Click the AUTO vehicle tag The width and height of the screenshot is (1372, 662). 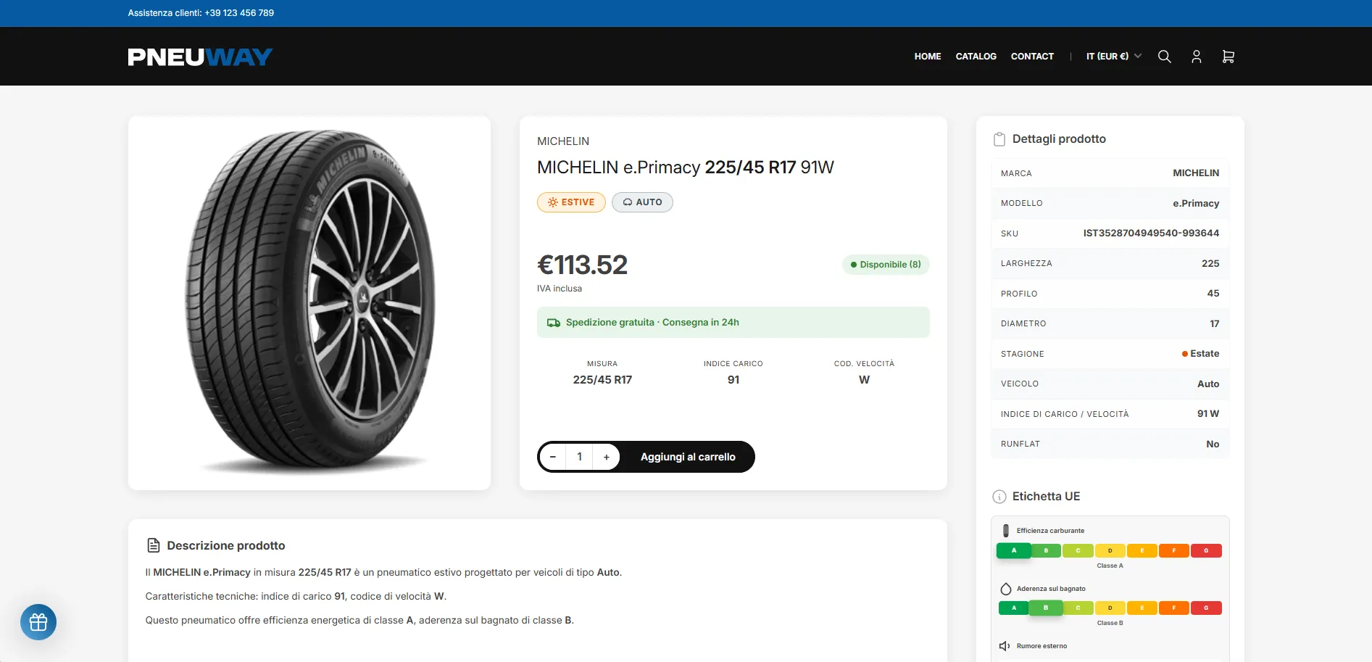642,202
